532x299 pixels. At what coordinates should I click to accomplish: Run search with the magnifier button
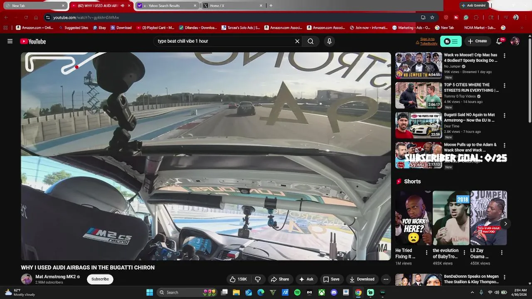pyautogui.click(x=310, y=41)
